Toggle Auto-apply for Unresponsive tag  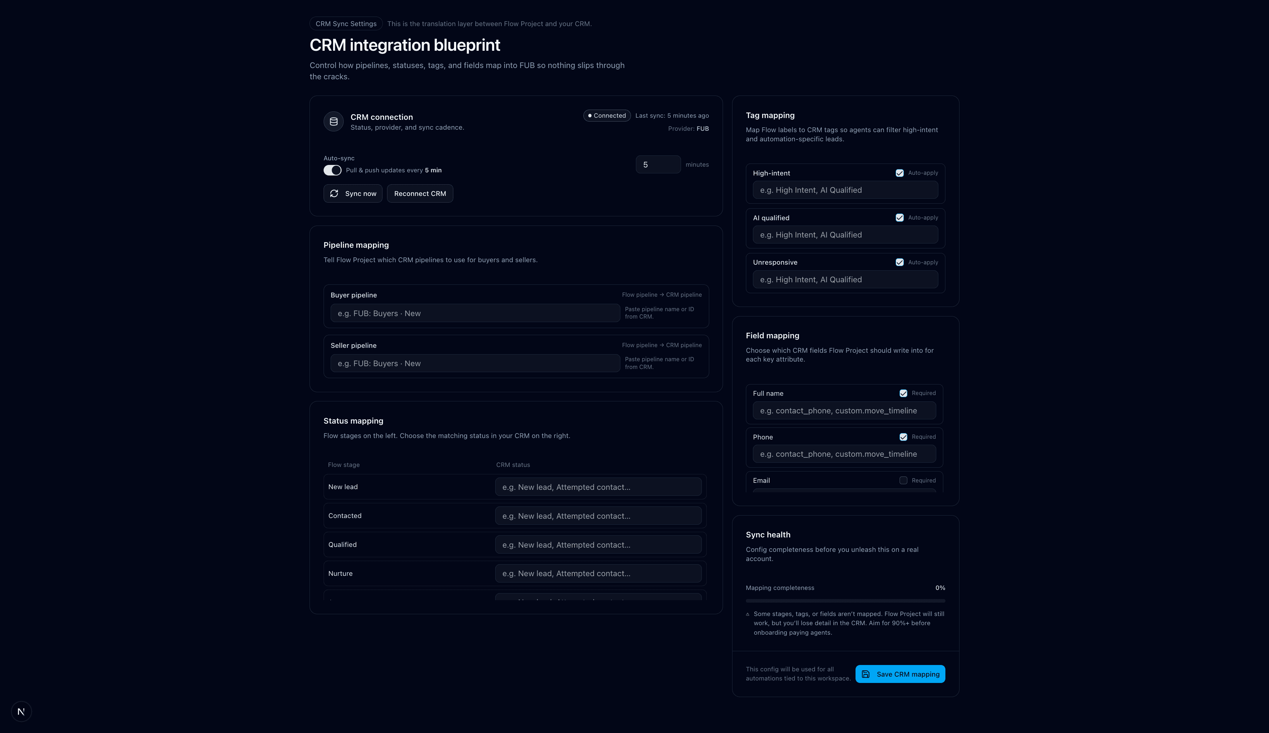click(900, 262)
